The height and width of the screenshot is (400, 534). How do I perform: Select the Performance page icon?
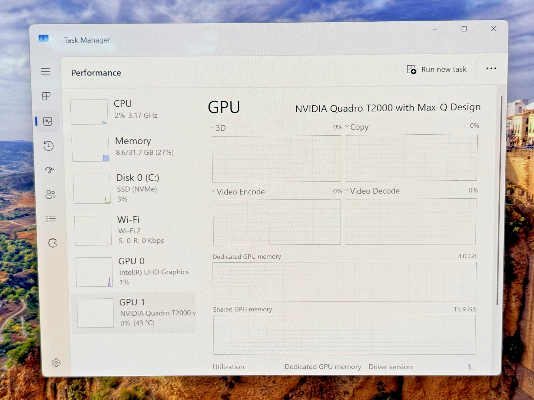point(48,121)
